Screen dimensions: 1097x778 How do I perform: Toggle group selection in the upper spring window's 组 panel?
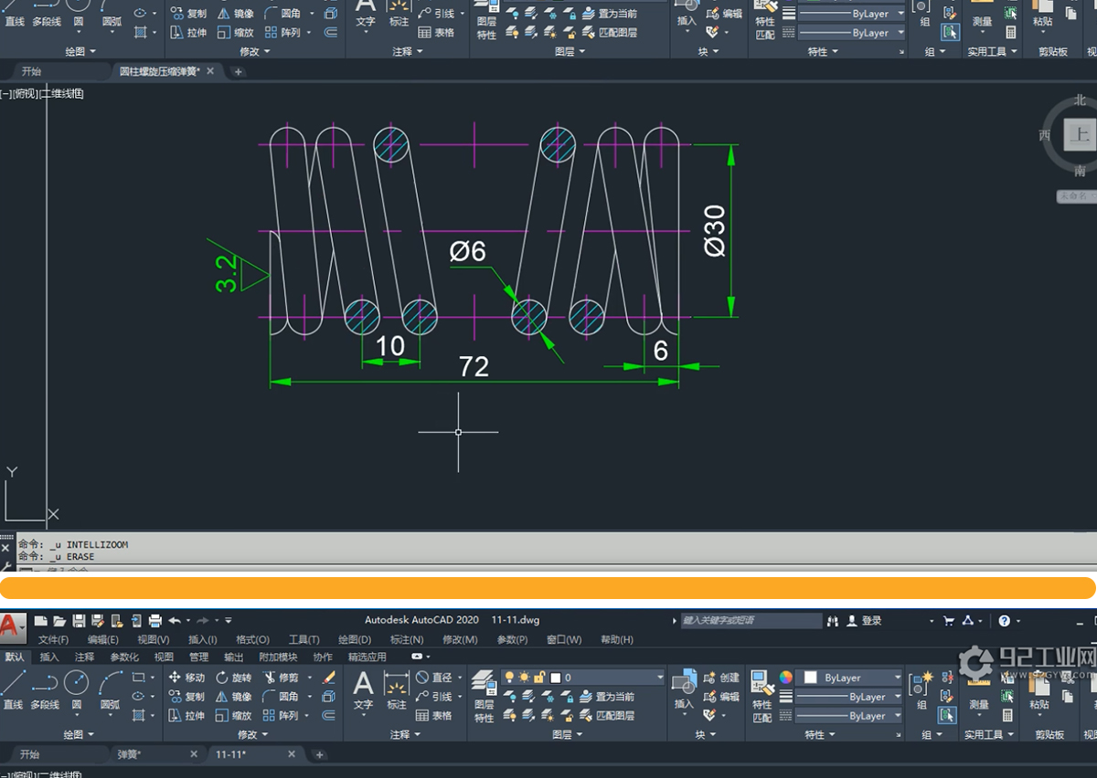click(x=950, y=32)
